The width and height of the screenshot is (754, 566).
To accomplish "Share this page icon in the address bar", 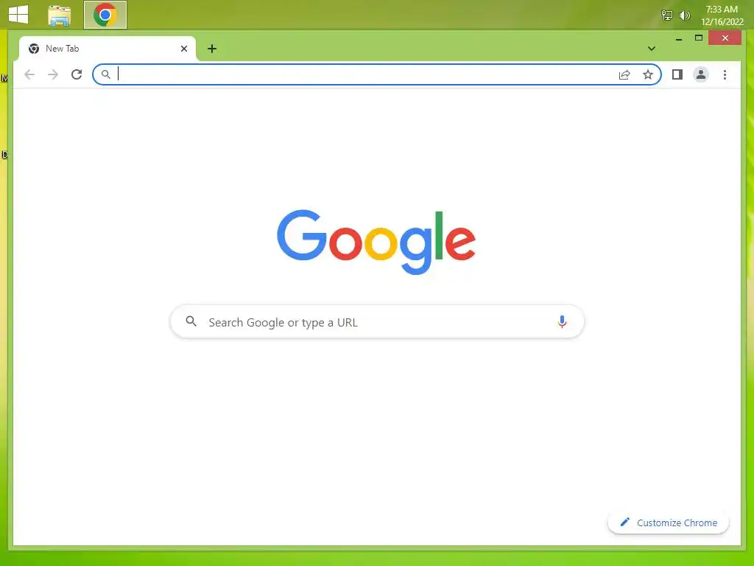I will pyautogui.click(x=624, y=74).
